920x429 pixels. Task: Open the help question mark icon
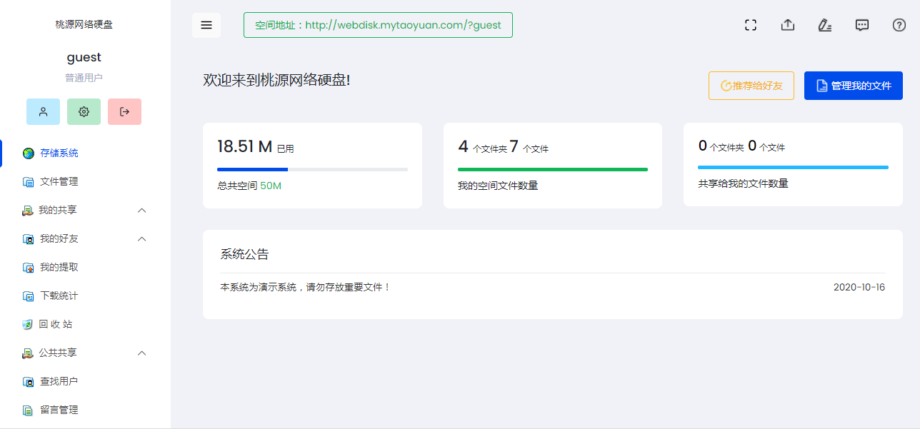[x=899, y=25]
